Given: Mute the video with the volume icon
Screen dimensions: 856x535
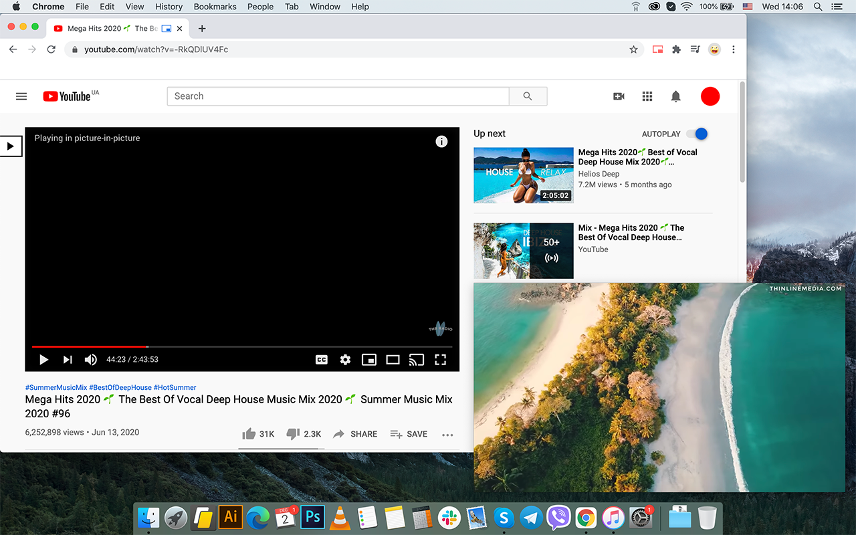Looking at the screenshot, I should click(90, 360).
